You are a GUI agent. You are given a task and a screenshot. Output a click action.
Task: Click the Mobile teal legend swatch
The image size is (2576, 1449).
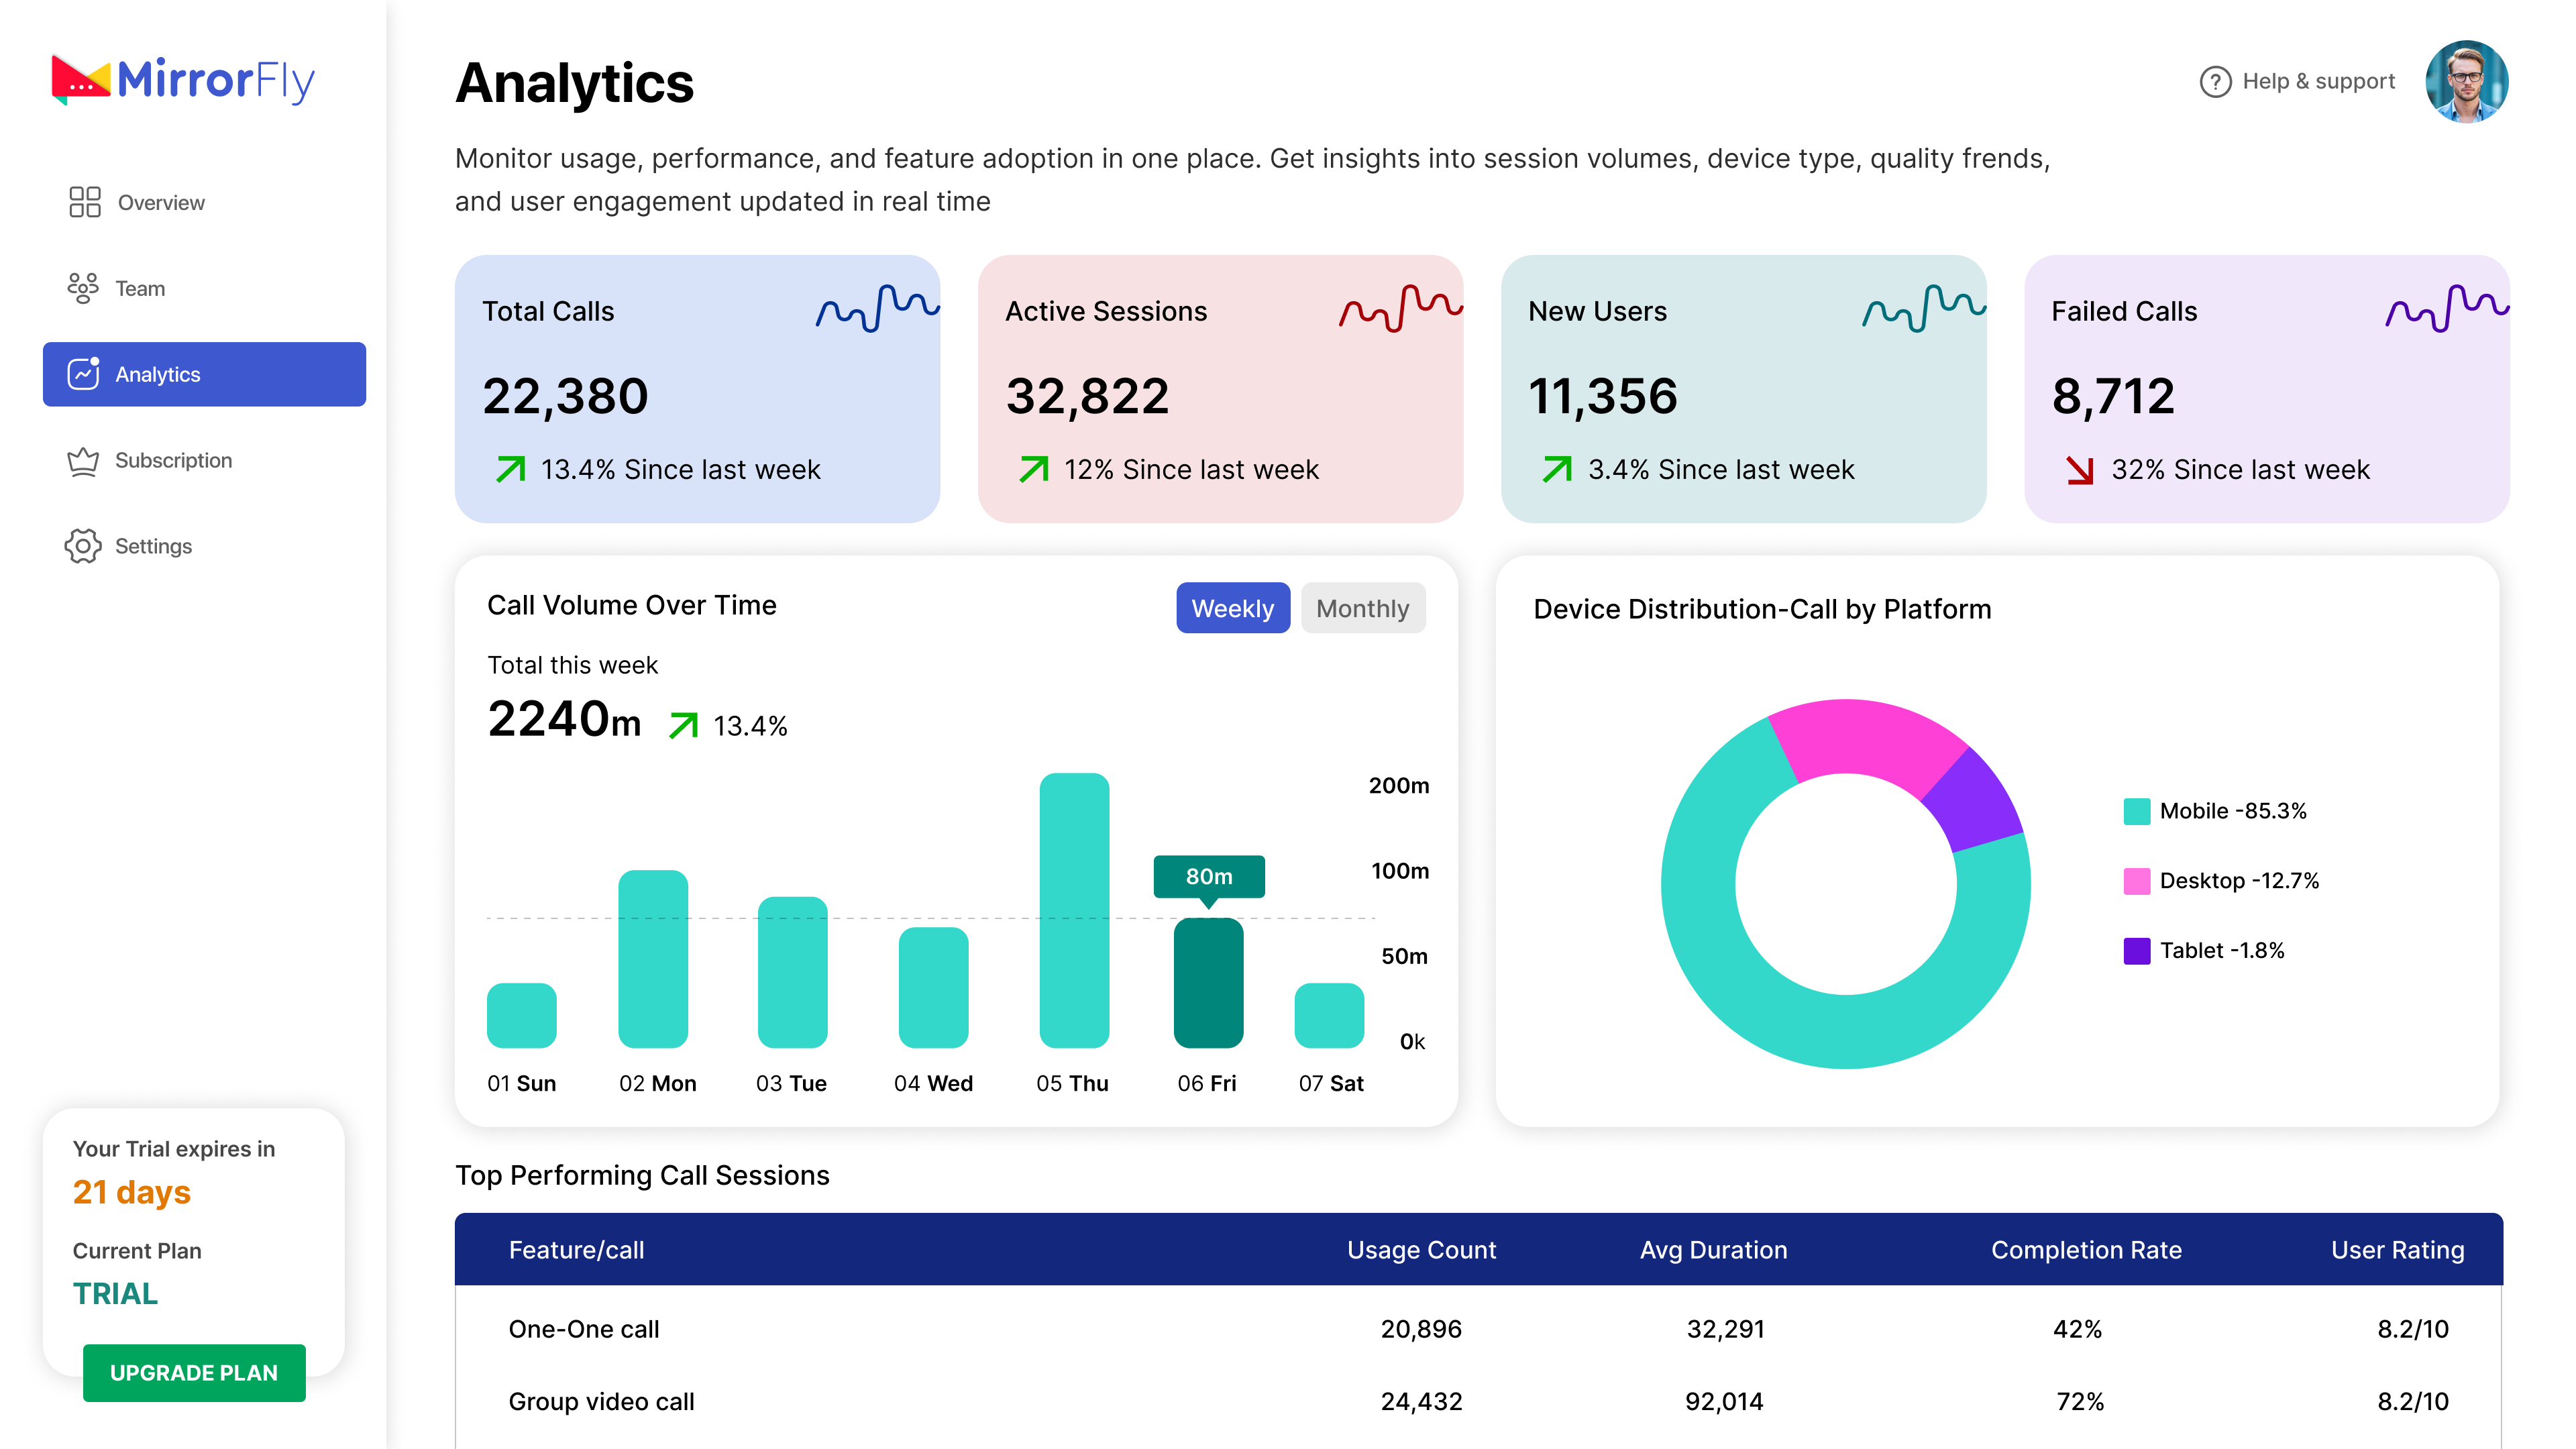(x=2136, y=811)
